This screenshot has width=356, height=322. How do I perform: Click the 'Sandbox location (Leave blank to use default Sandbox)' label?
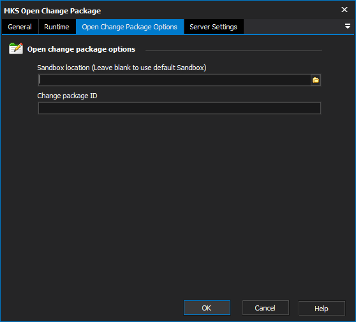[x=122, y=68]
